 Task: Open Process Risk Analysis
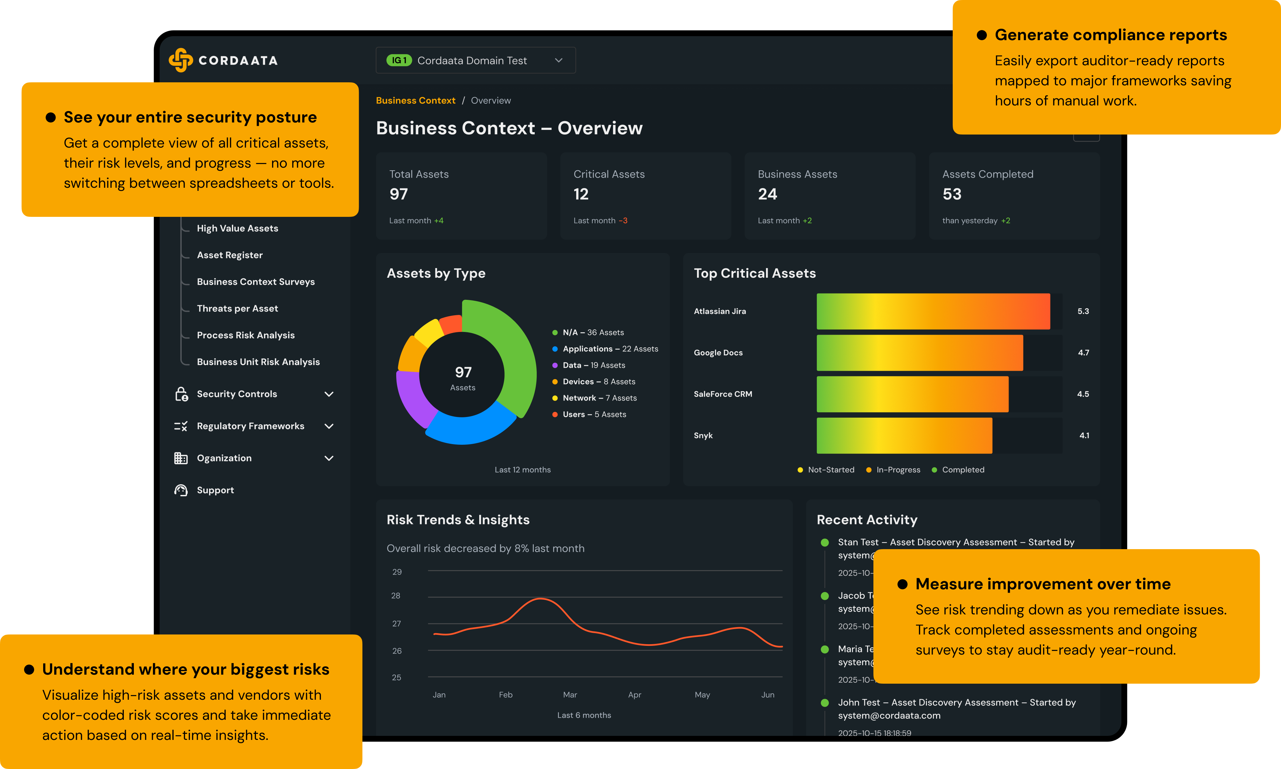tap(246, 335)
